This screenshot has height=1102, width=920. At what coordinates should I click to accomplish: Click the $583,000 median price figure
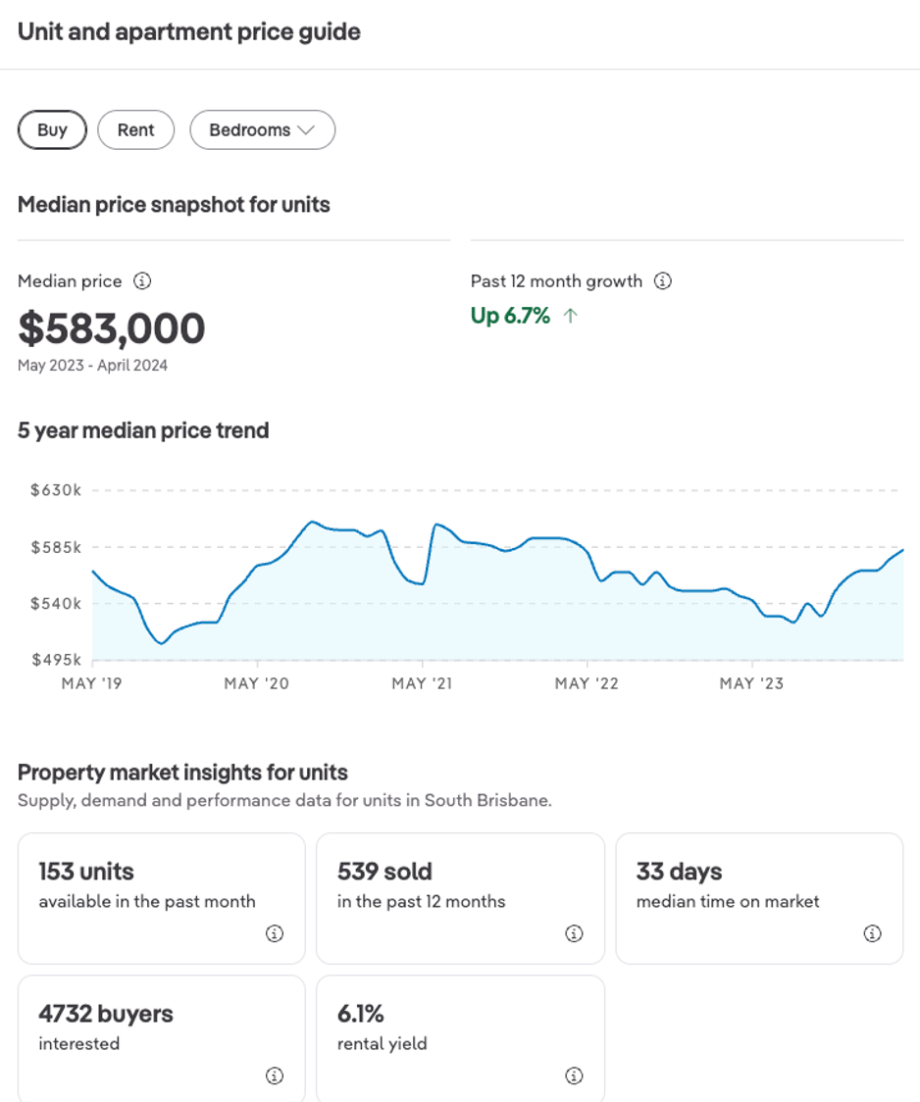[x=112, y=329]
